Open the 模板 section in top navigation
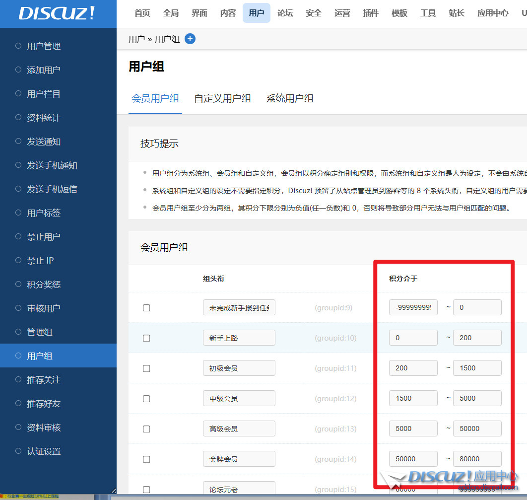This screenshot has height=500, width=527. (399, 13)
